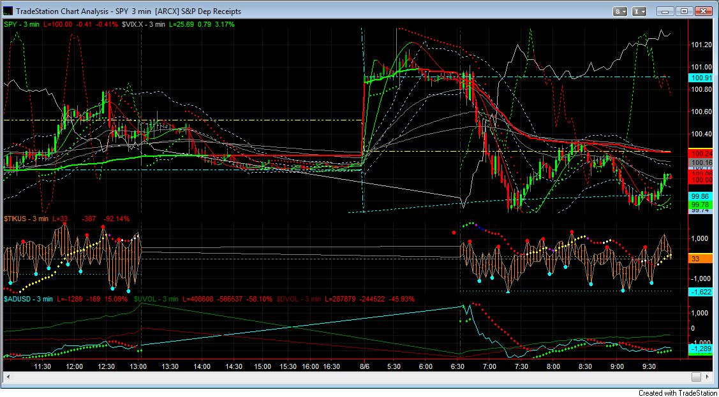Click the 14:30 time axis label
The height and width of the screenshot is (397, 719).
click(x=234, y=366)
